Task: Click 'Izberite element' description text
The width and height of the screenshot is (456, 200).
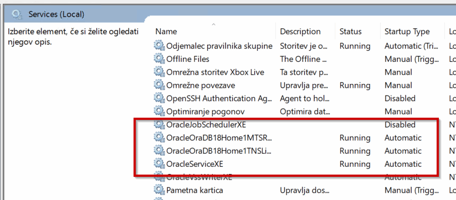Action: click(73, 36)
